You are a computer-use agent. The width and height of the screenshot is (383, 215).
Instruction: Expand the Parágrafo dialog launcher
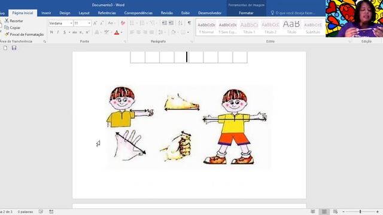click(x=191, y=41)
